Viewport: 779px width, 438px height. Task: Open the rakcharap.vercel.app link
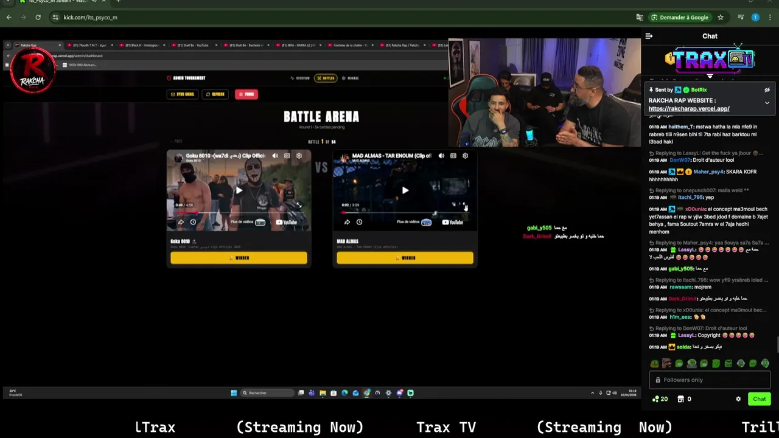coord(689,109)
